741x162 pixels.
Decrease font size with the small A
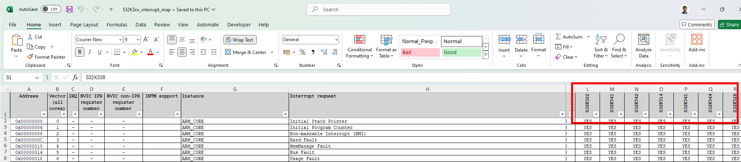pos(156,40)
